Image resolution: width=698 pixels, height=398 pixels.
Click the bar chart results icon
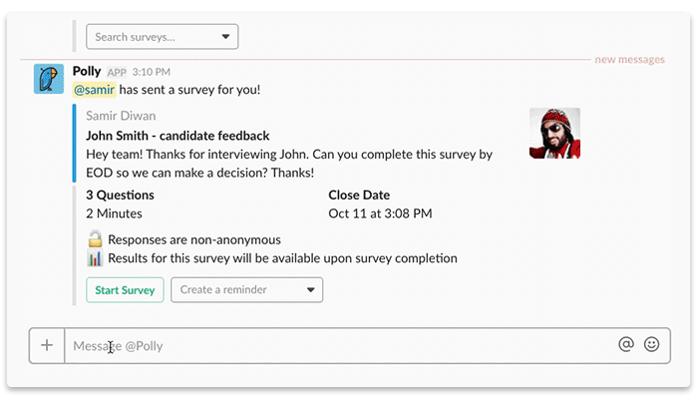pyautogui.click(x=95, y=258)
